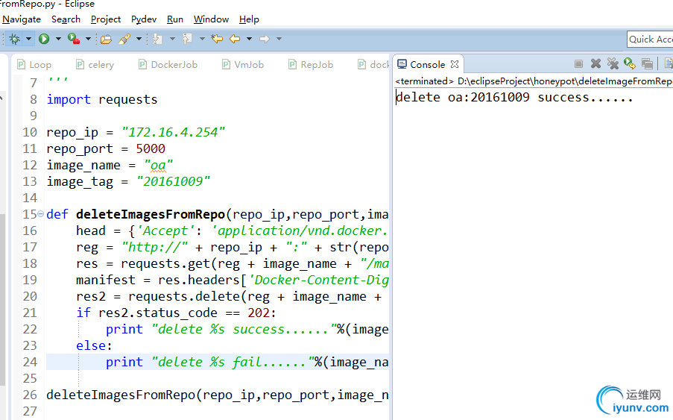This screenshot has width=673, height=420.
Task: Collapse the def deleteImagesFromRepo fold marker
Action: (40, 213)
